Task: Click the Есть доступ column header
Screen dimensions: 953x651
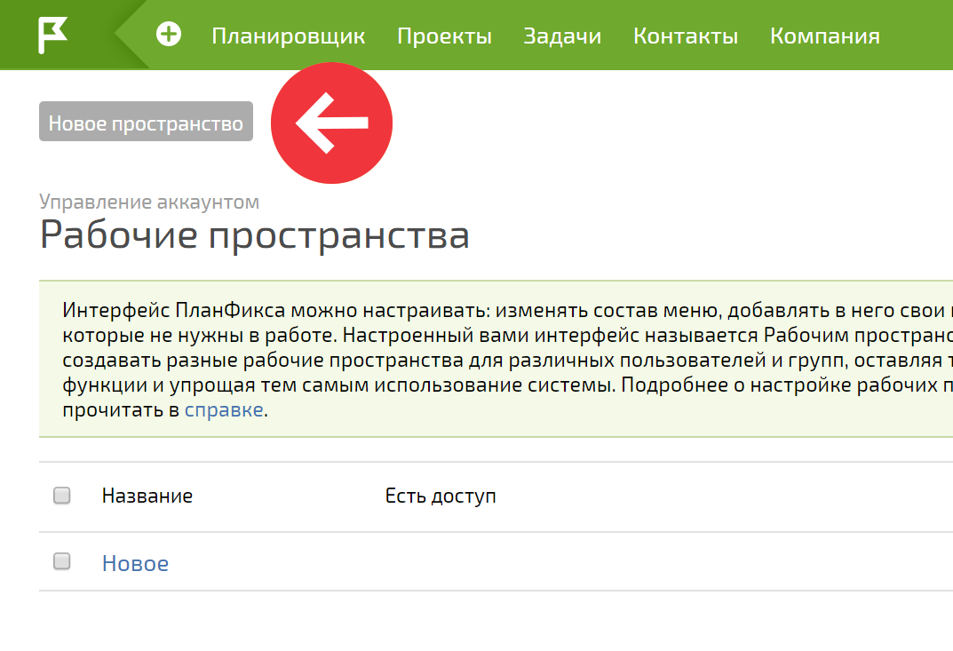Action: [x=441, y=496]
